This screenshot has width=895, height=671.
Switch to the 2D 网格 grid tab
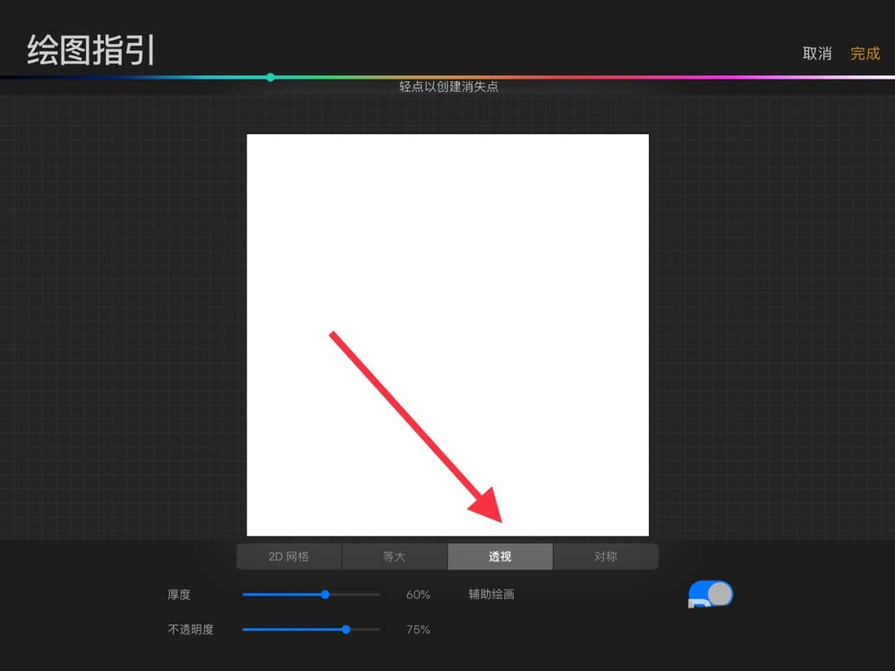point(288,556)
